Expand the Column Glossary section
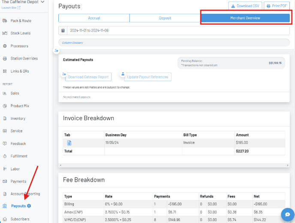 (x=72, y=43)
